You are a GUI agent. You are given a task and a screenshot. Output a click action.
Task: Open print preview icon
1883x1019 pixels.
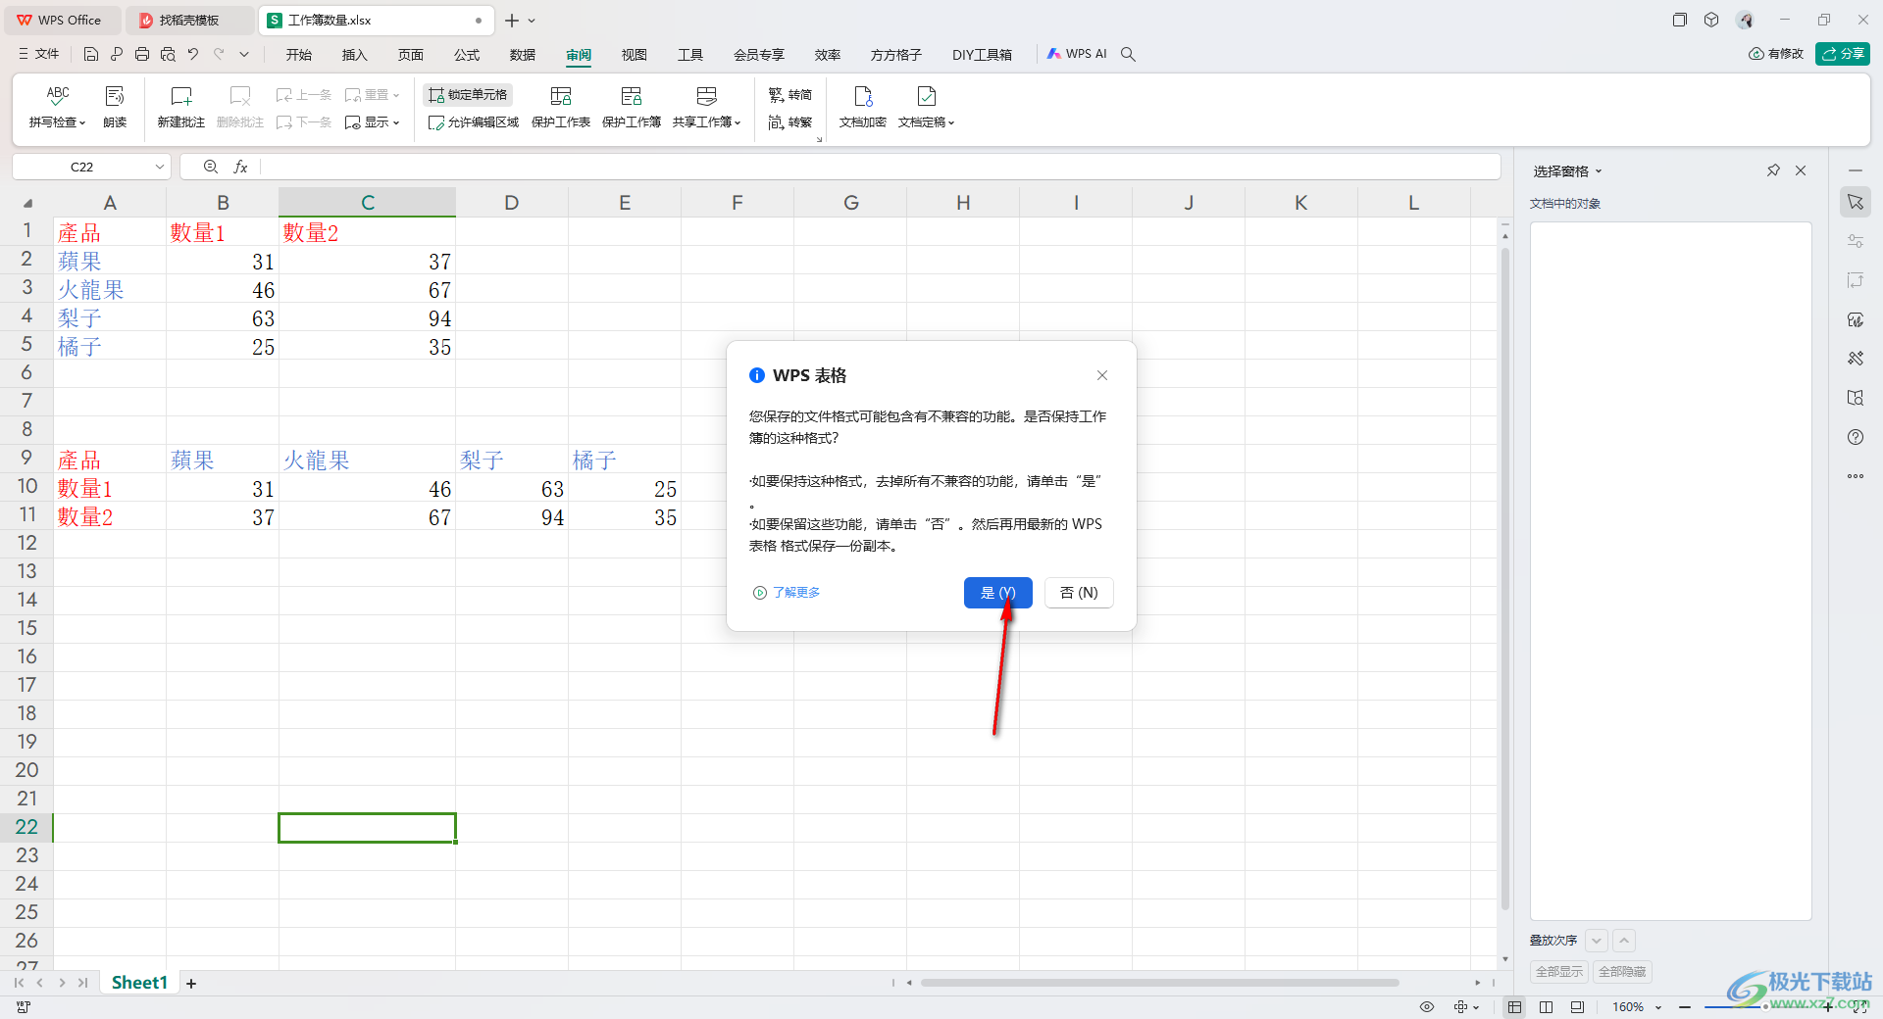[168, 54]
